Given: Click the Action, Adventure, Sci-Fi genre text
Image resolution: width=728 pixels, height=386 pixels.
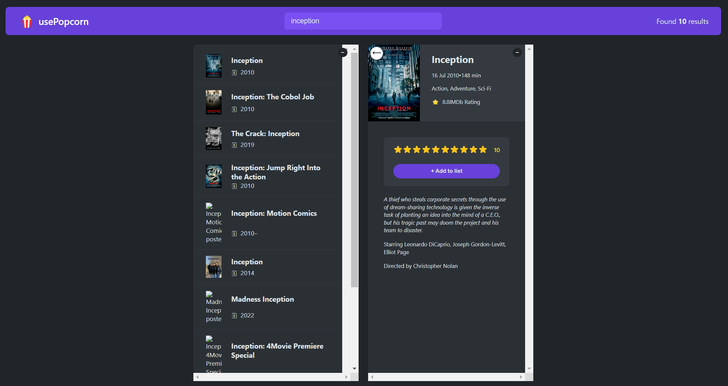Looking at the screenshot, I should coord(461,89).
